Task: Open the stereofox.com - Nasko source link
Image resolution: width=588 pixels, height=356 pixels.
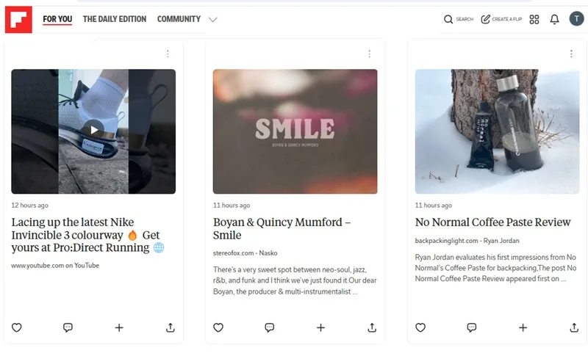Action: (245, 253)
